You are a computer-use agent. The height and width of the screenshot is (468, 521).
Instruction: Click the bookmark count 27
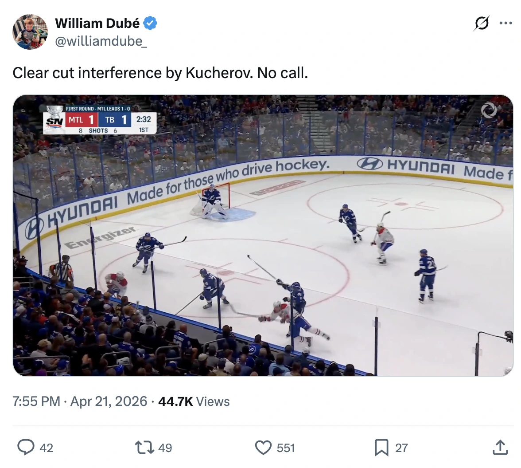point(401,448)
